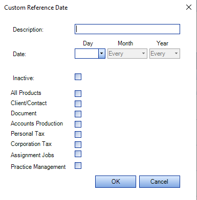Click the 'All Products' label
Viewport: 197px width, 200px height.
coord(26,93)
